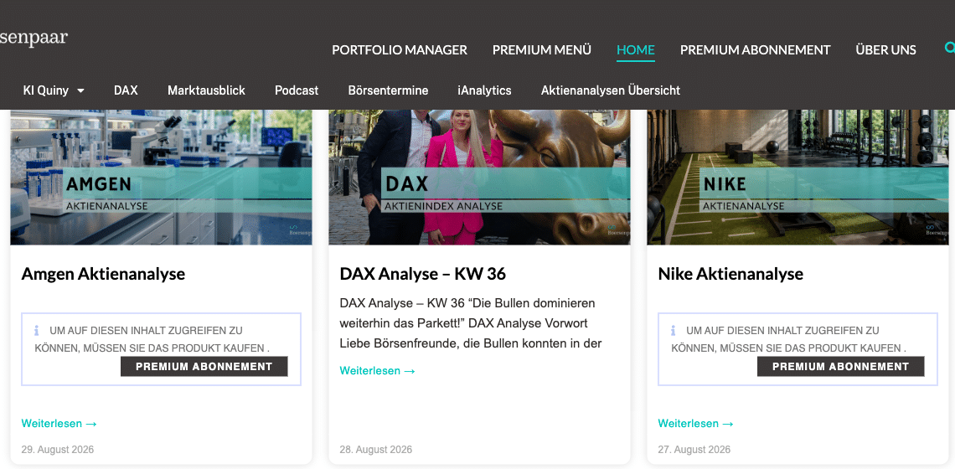The height and width of the screenshot is (469, 955).
Task: Click Premium Abonnement button in Nike card
Action: pos(840,367)
